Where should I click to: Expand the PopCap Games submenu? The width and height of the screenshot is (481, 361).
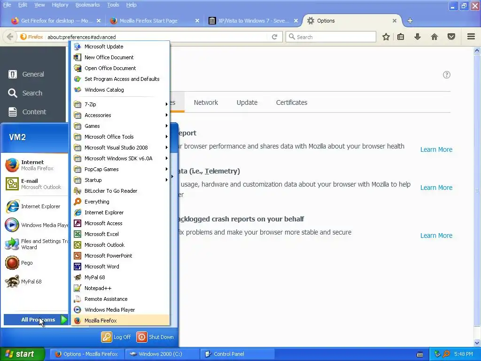click(x=120, y=169)
